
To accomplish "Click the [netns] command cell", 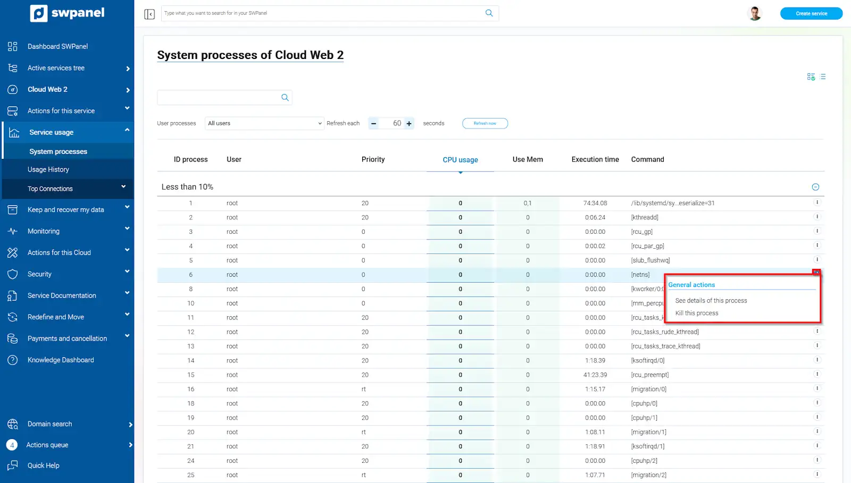I will [x=640, y=275].
